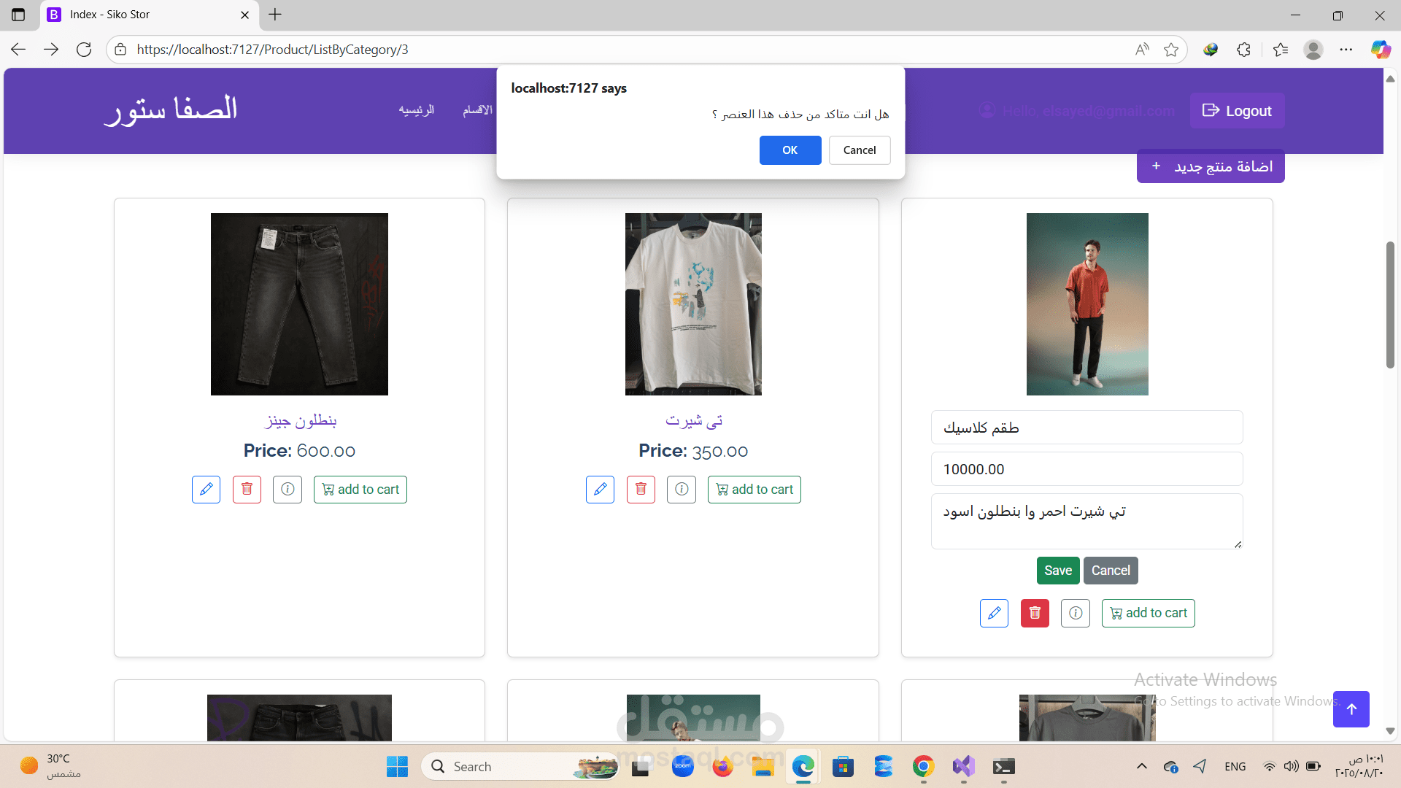Click the red trash icon for بنطلون جينز
Screen dimensions: 1401x788
[247, 490]
